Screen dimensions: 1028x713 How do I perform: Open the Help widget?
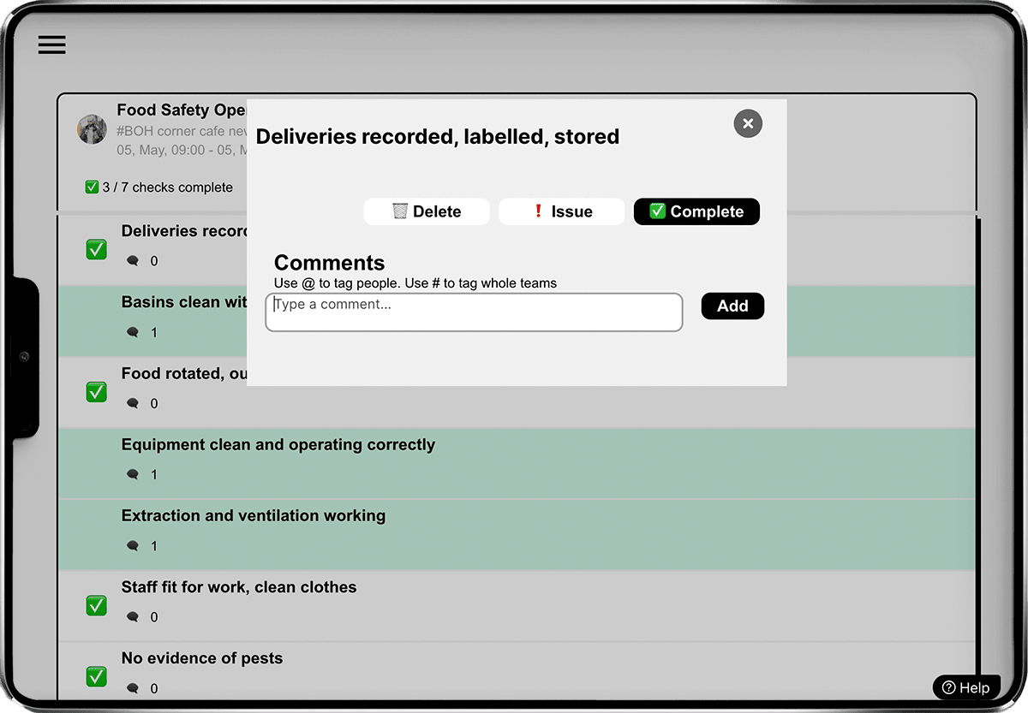[x=965, y=687]
